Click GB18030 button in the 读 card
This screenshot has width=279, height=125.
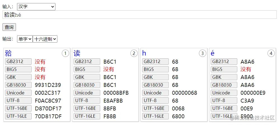point(87,85)
